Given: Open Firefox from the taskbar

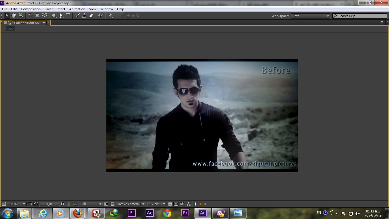Looking at the screenshot, I should point(78,213).
